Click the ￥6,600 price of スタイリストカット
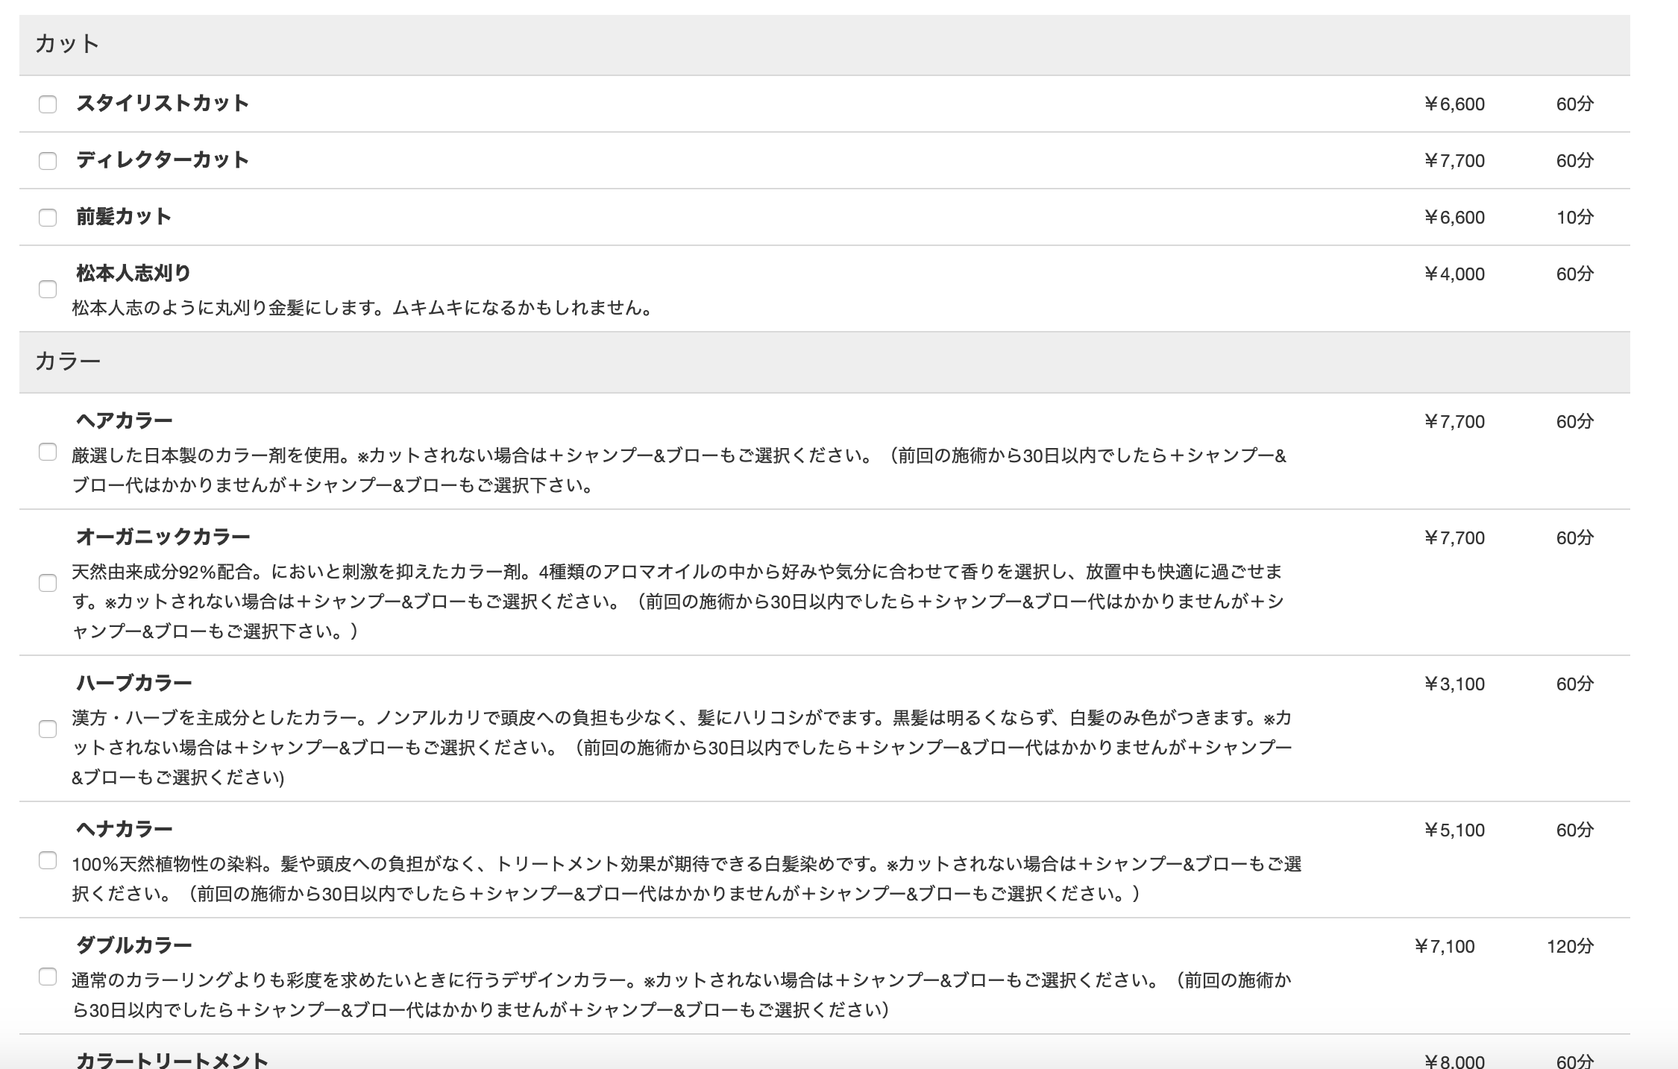This screenshot has width=1678, height=1069. click(x=1454, y=104)
